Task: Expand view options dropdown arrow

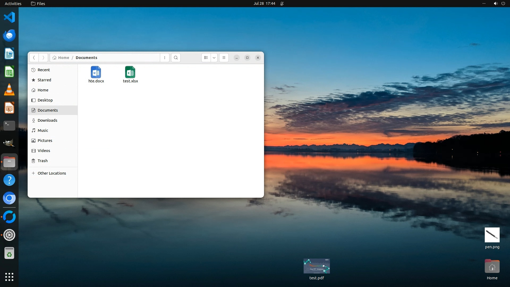Action: click(x=214, y=58)
